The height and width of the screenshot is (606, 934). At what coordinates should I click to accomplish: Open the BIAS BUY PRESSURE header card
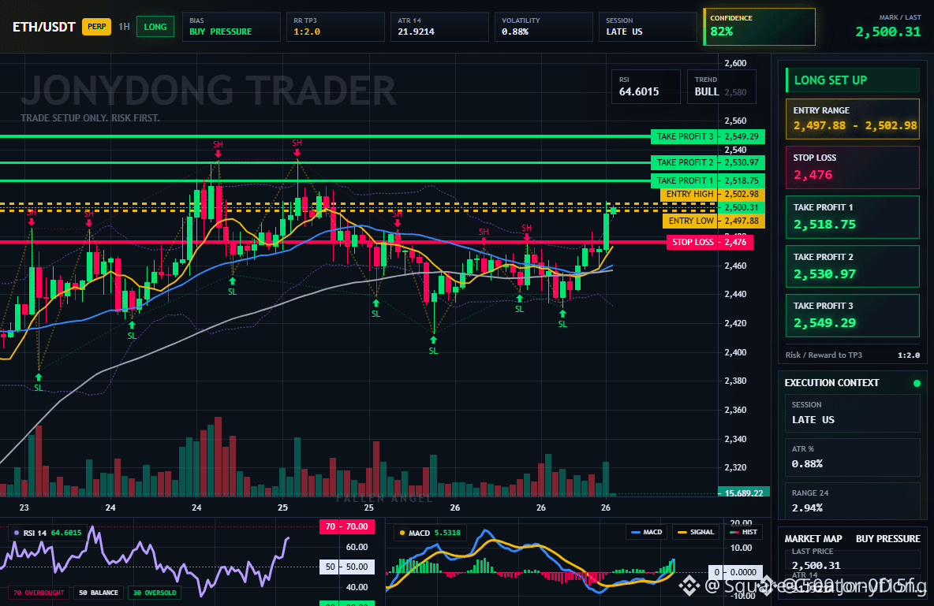(231, 27)
